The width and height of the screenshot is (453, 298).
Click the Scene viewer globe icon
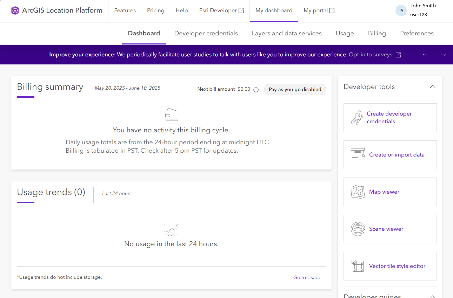(x=358, y=229)
